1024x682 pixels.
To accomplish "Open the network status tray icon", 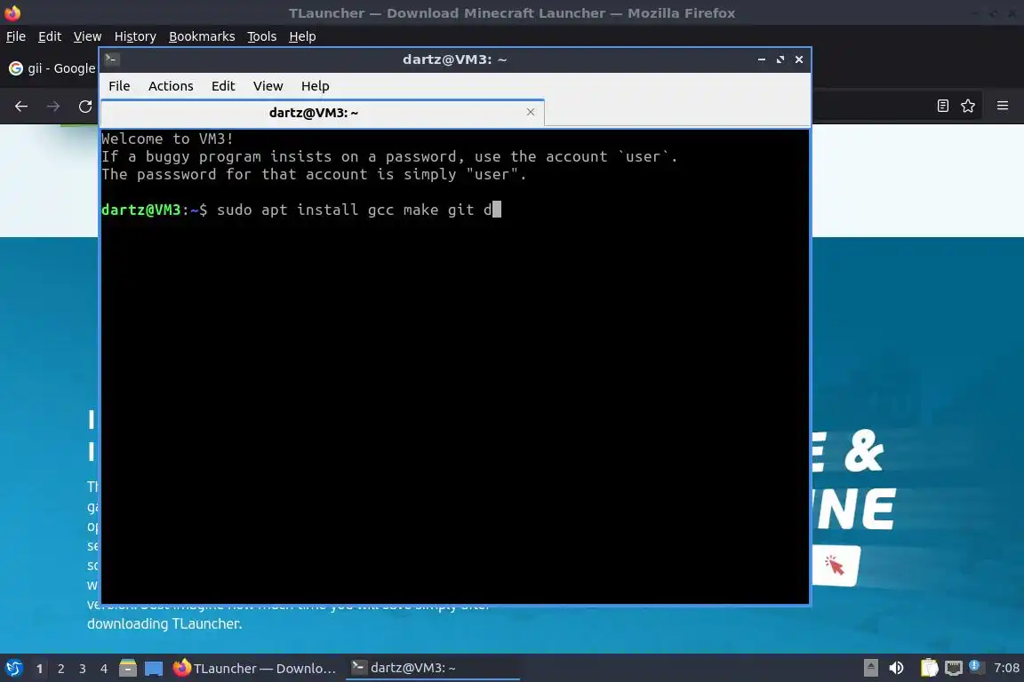I will (954, 668).
